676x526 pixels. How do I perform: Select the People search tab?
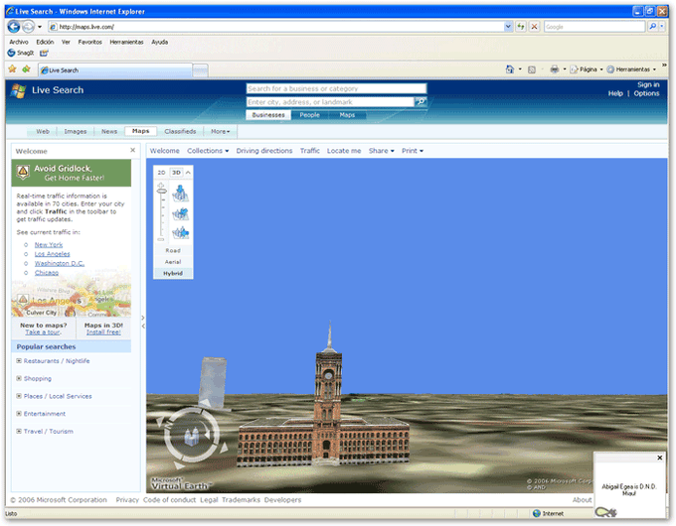click(309, 115)
